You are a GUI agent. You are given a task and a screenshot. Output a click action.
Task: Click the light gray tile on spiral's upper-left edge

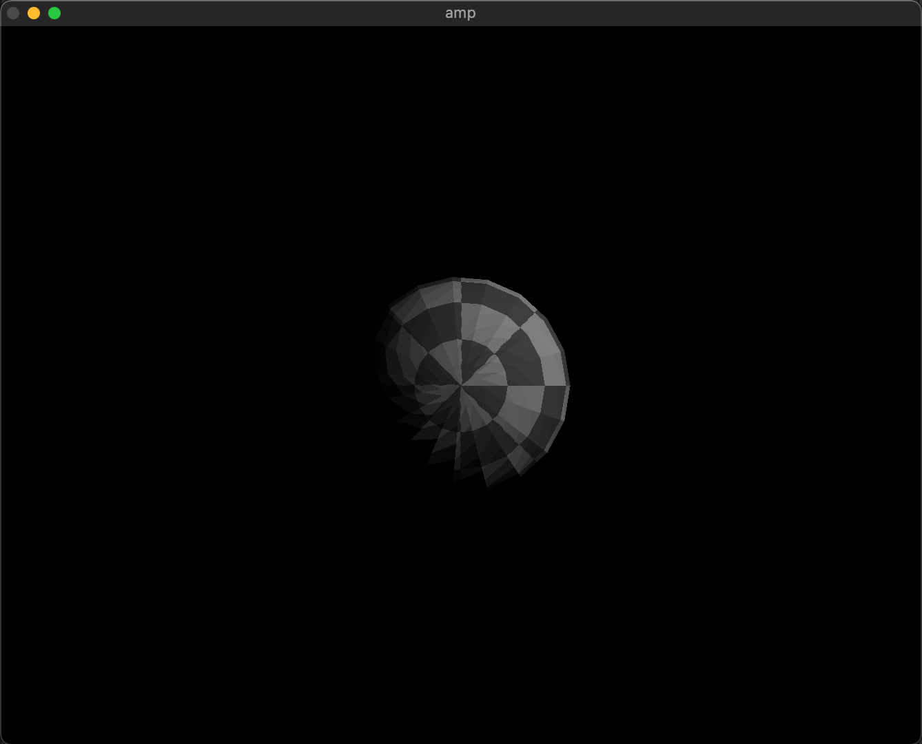click(436, 295)
